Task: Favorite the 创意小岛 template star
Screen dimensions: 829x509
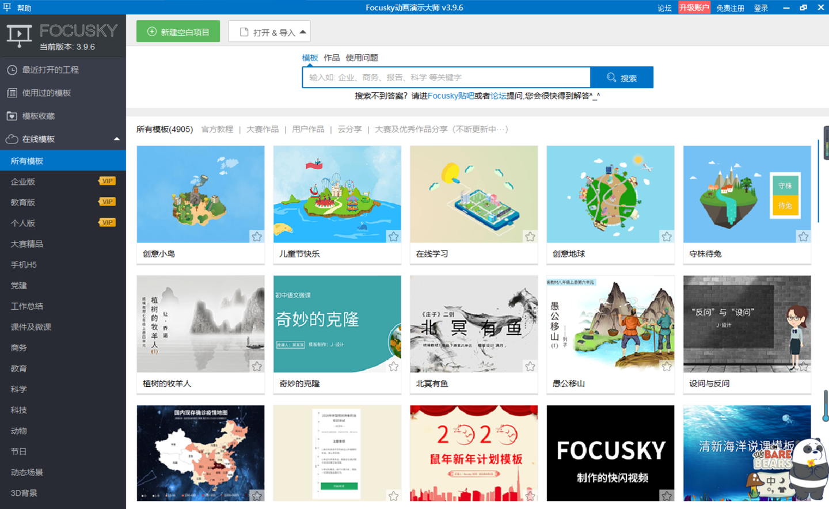Action: coord(257,236)
